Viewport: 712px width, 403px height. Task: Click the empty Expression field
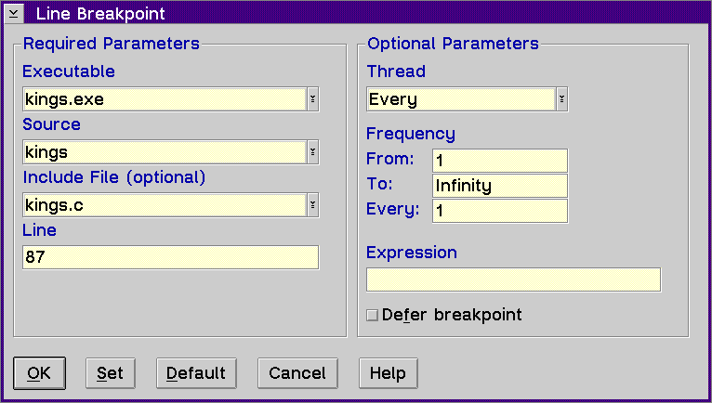click(514, 279)
